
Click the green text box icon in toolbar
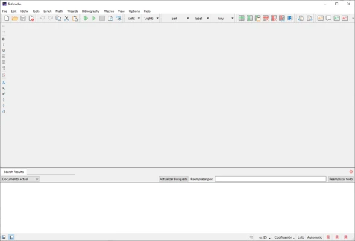tap(337, 18)
